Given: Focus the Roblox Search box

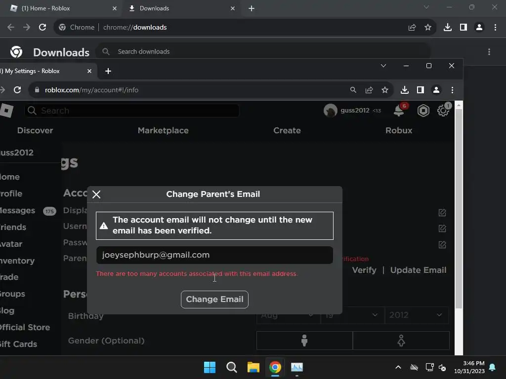Looking at the screenshot, I should (x=131, y=111).
